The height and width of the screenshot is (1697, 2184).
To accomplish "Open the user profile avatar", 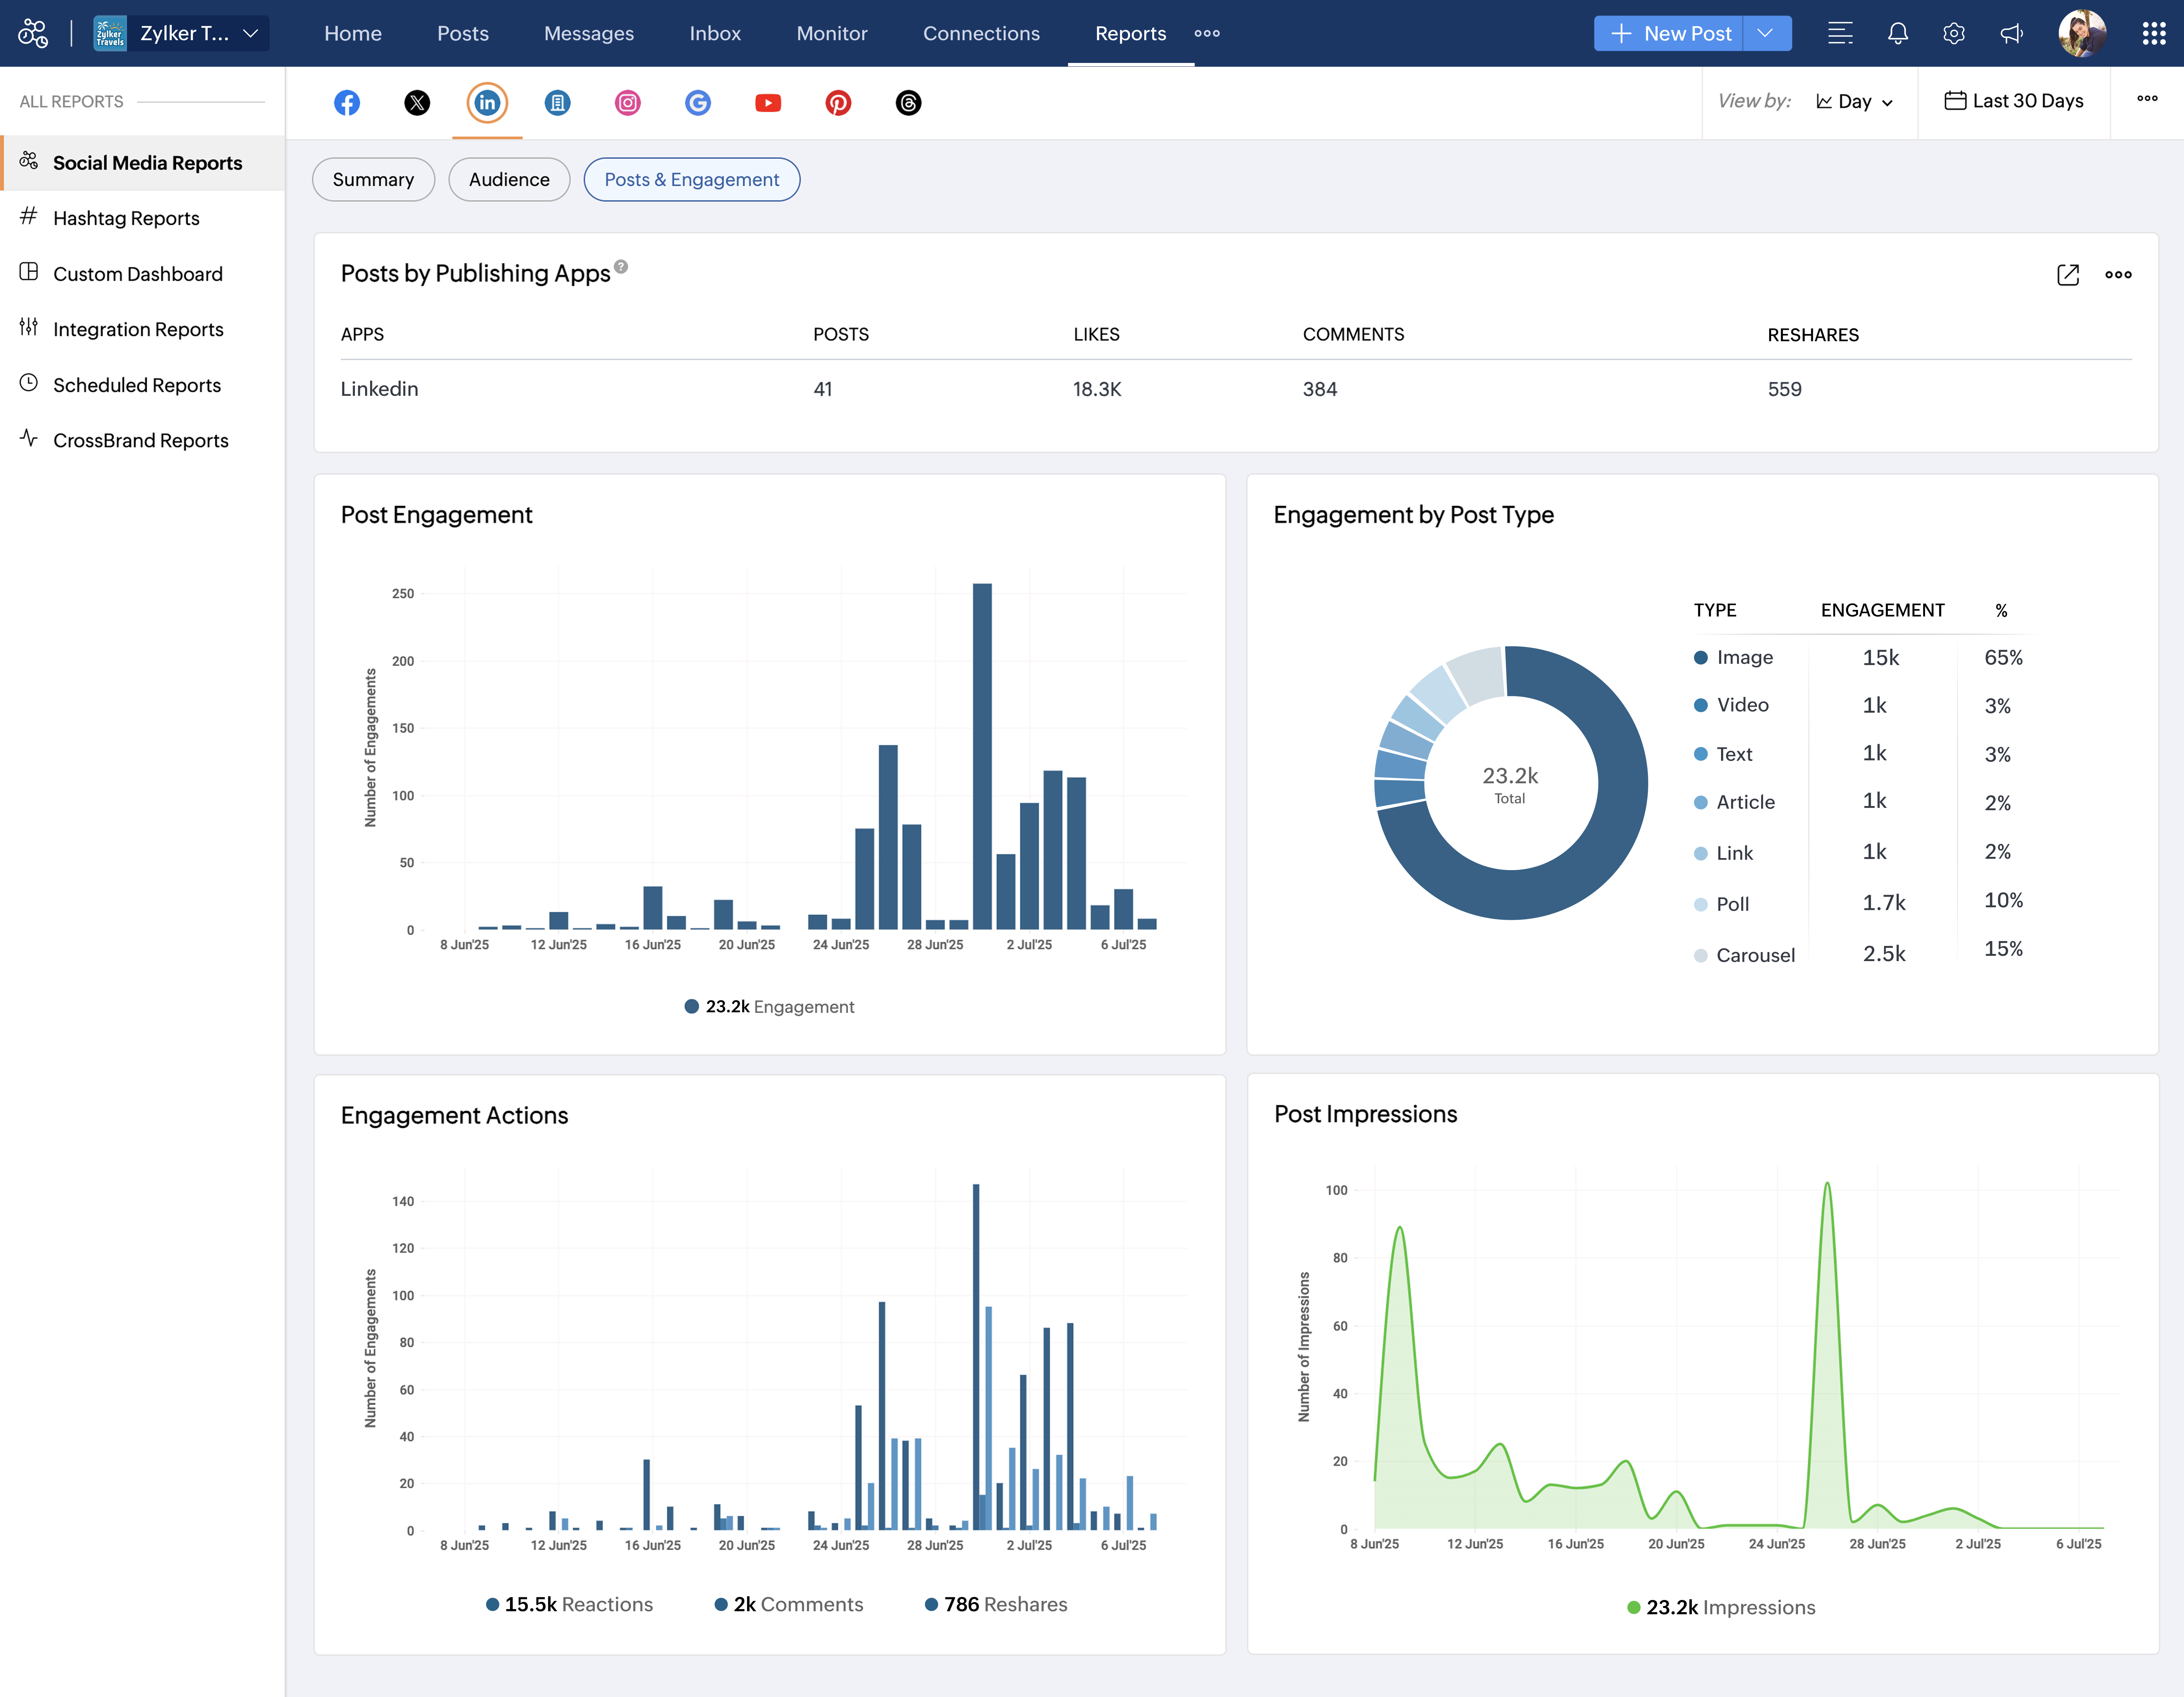I will 2083,33.
